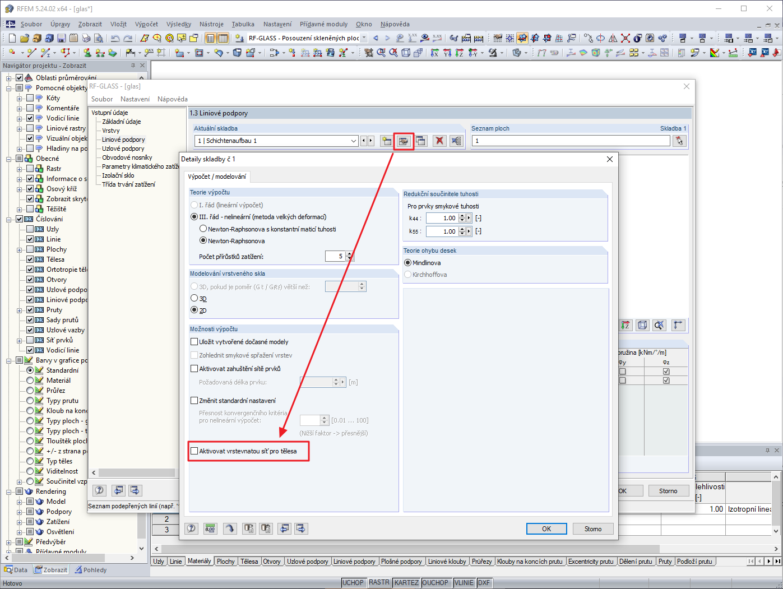This screenshot has width=783, height=589.
Task: Open a model with the folder icon
Action: point(25,38)
